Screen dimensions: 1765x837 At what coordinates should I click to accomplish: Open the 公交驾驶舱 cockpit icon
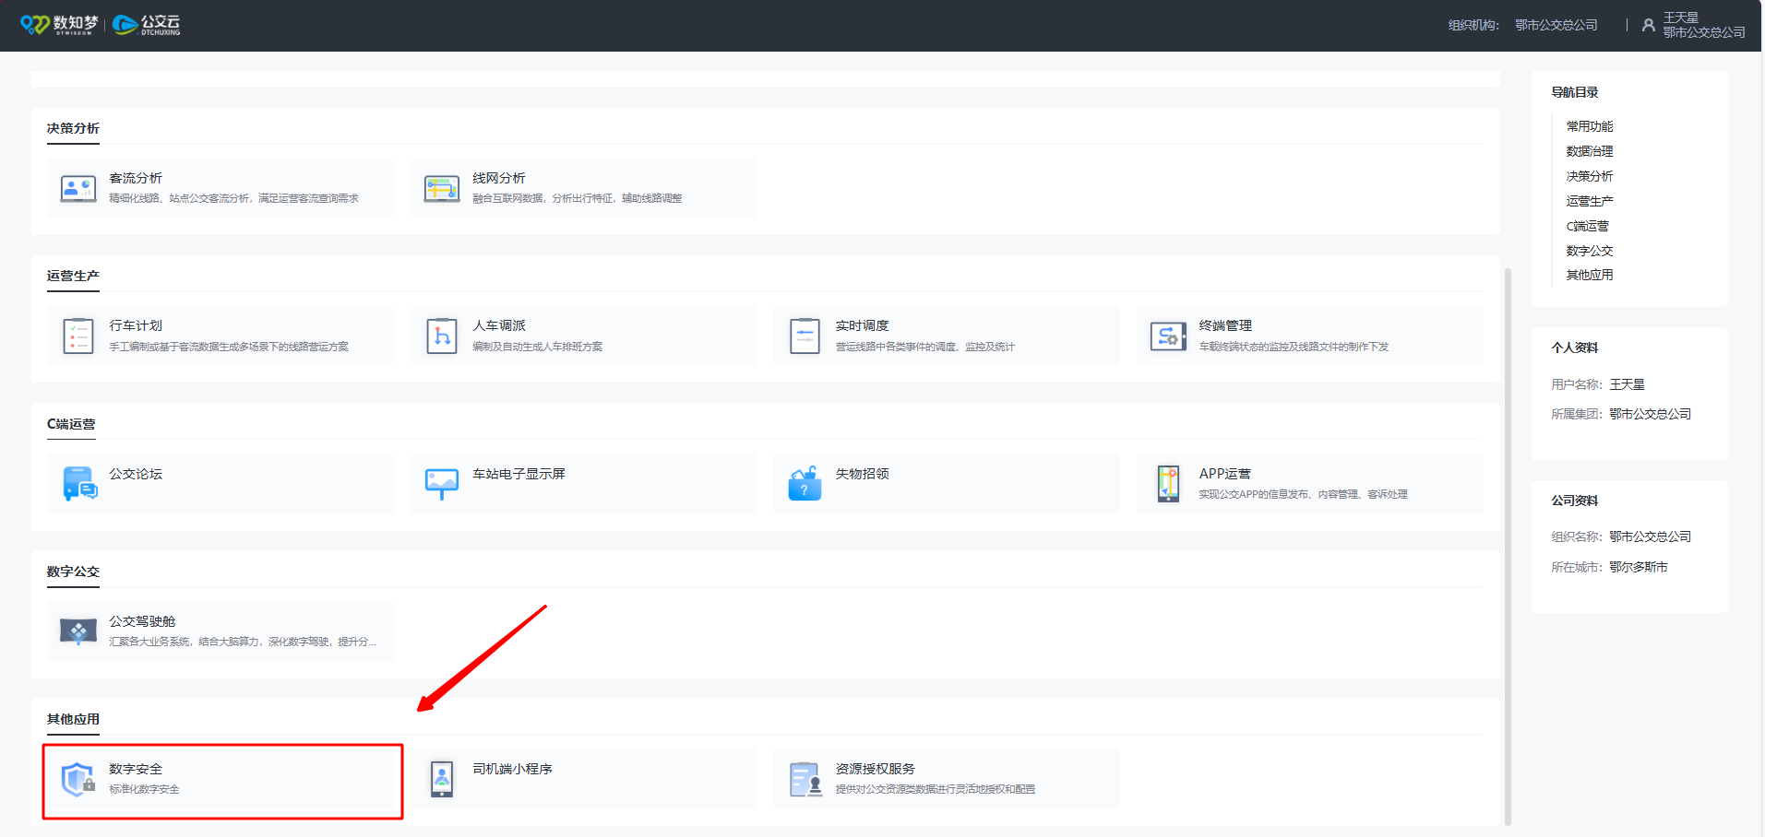coord(78,631)
